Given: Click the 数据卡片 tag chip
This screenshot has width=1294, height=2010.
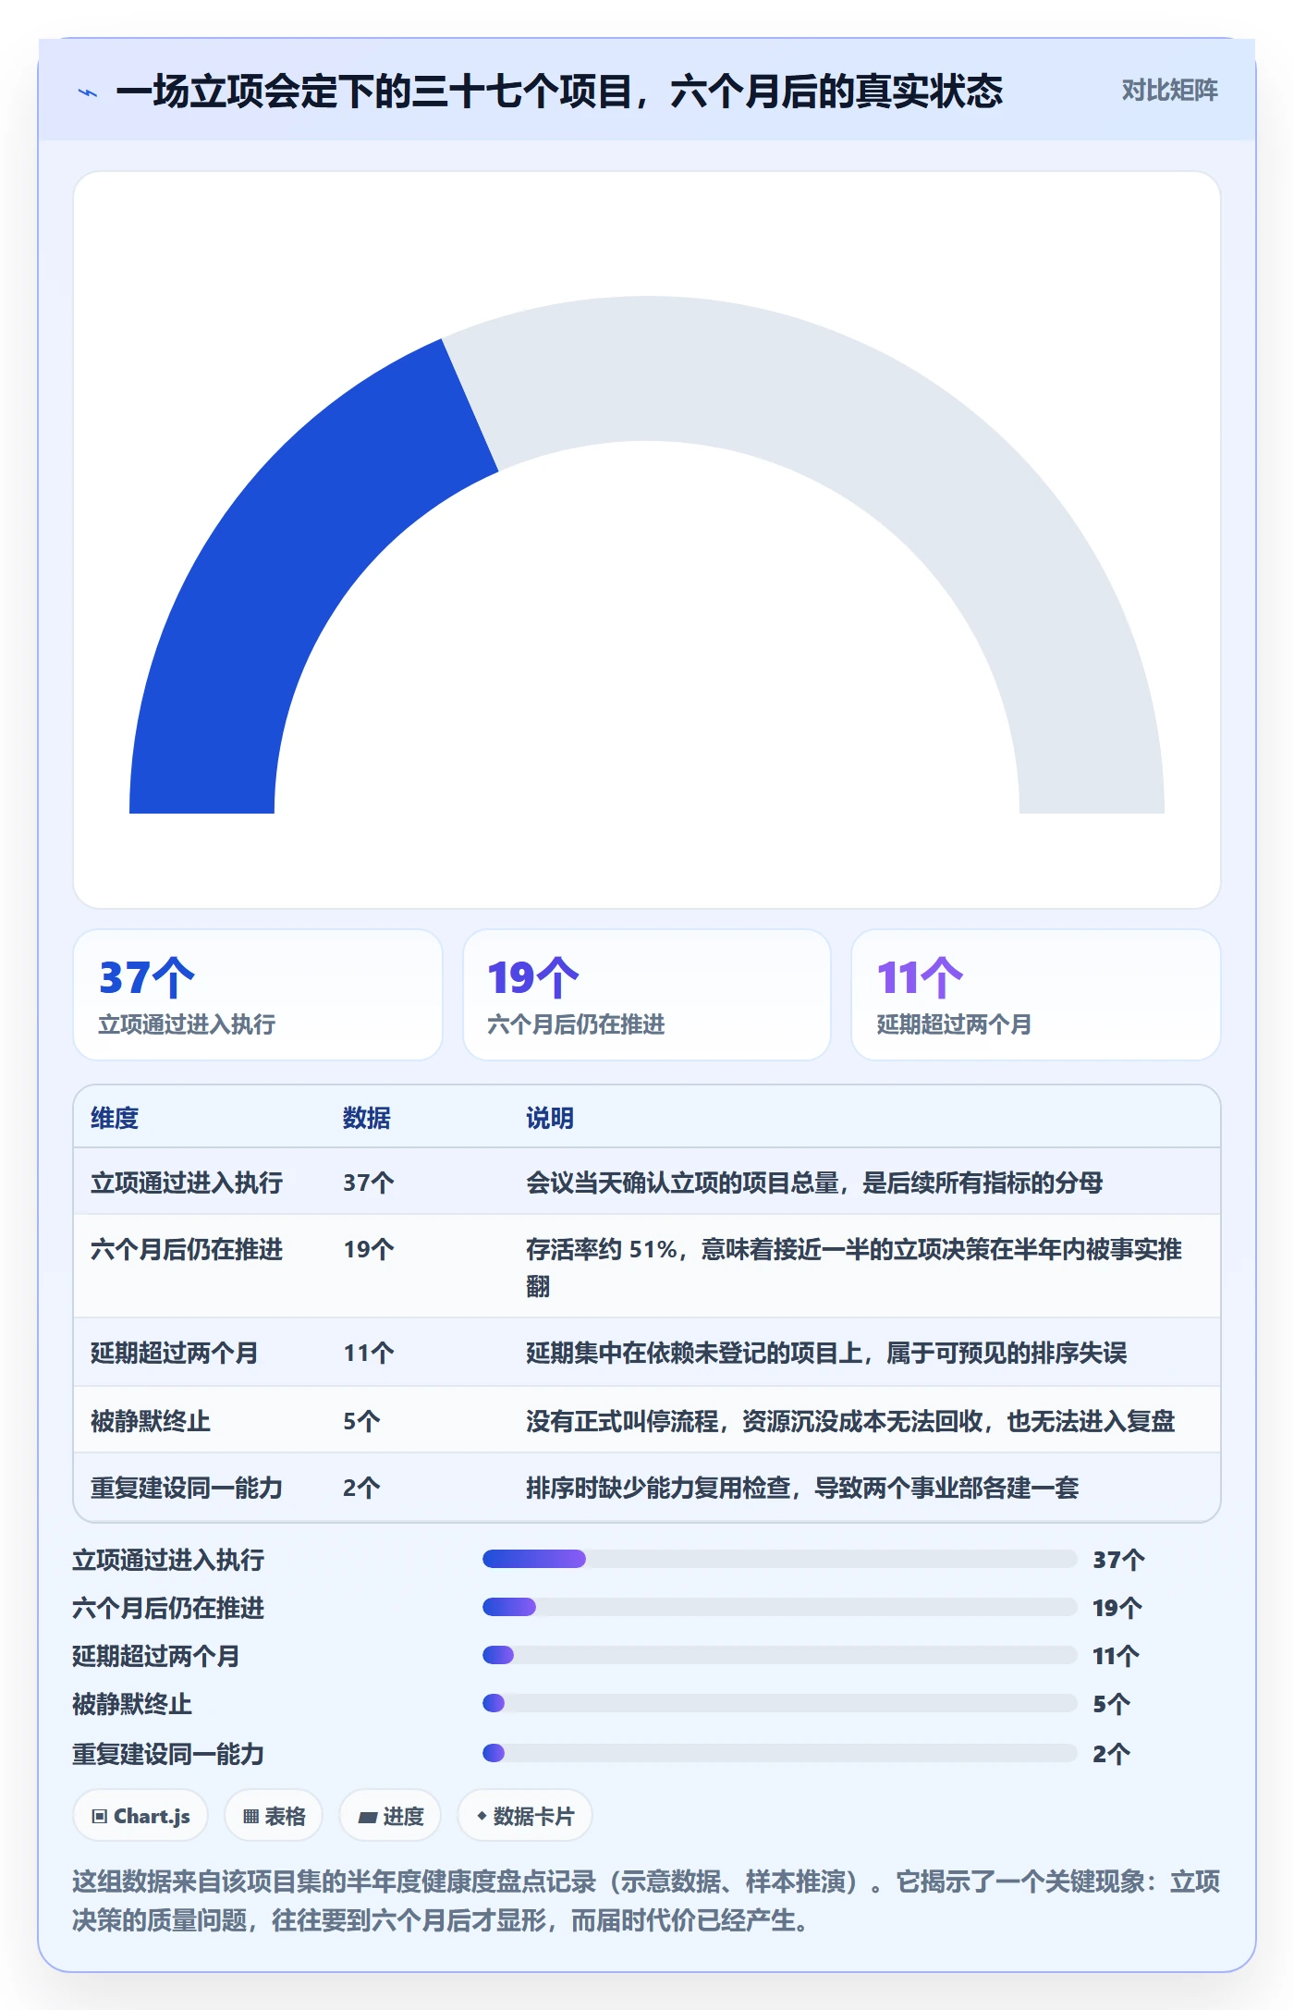Looking at the screenshot, I should (525, 1816).
